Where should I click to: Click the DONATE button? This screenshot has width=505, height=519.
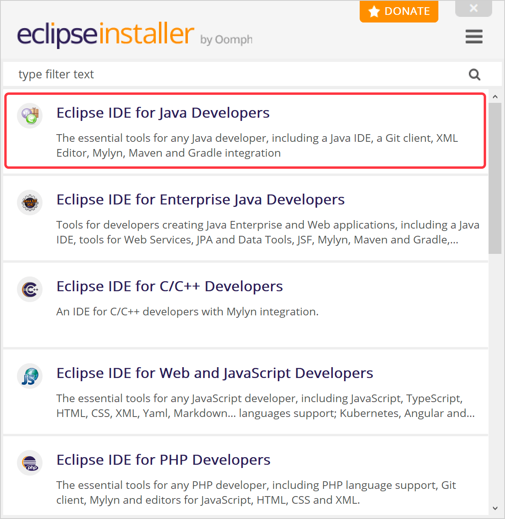[x=399, y=11]
